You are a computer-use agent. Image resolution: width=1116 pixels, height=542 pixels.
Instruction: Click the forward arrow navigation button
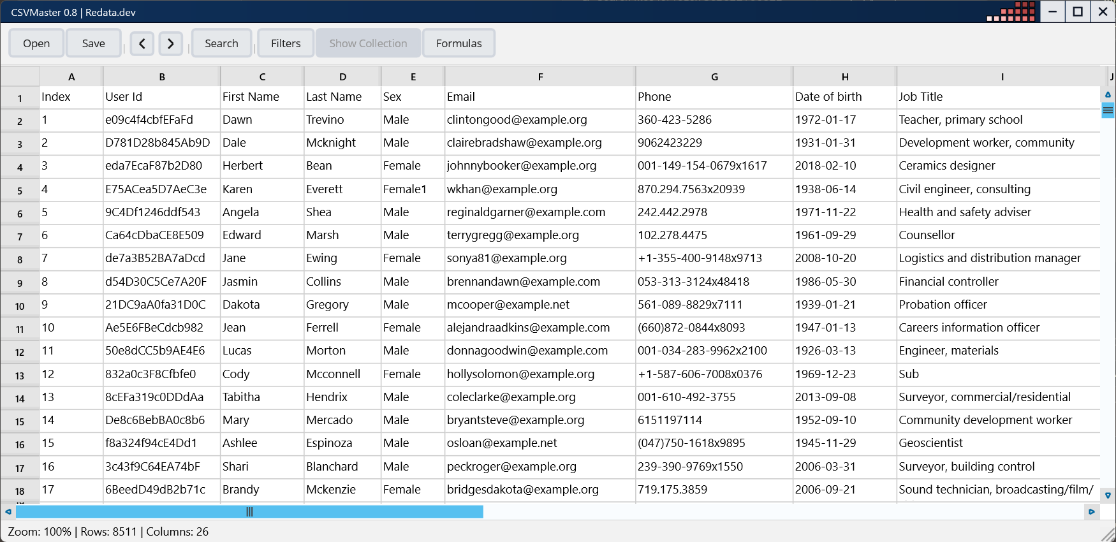170,43
